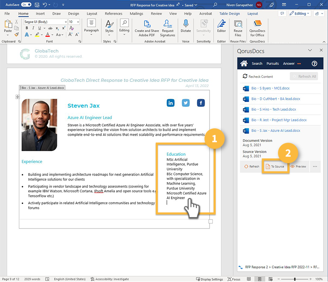Open QorusDocs help question mark
The image size is (328, 282).
click(x=314, y=64)
